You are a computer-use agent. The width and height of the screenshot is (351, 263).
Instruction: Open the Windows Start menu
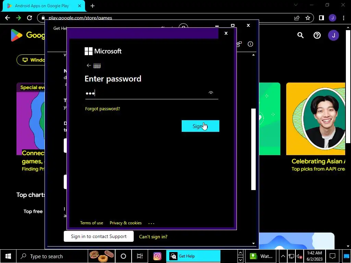point(8,256)
